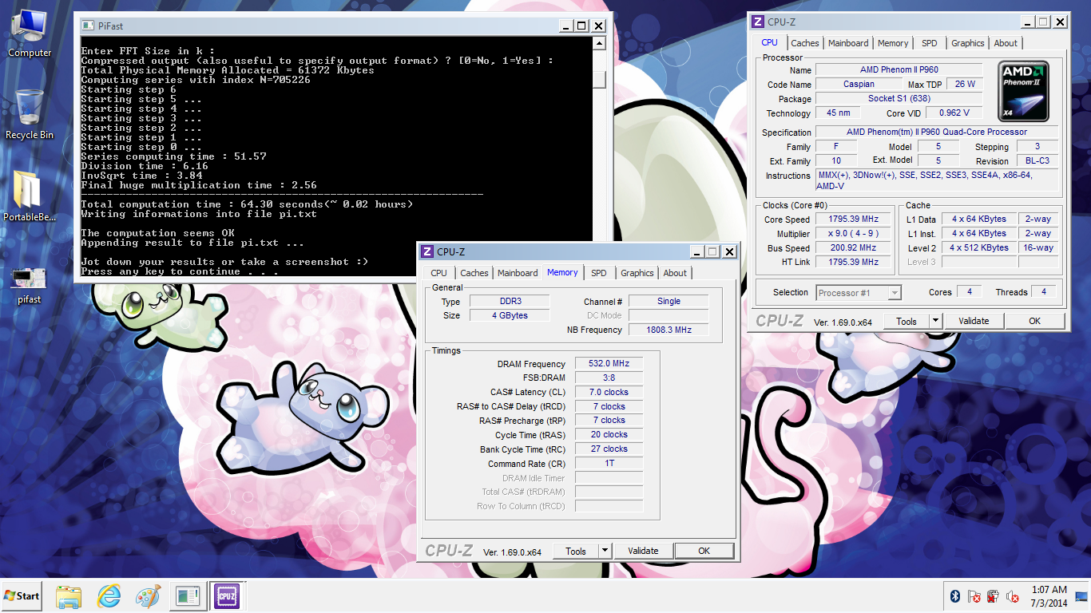Select CPU tab in Memory CPU-Z window
The image size is (1091, 613).
(439, 273)
